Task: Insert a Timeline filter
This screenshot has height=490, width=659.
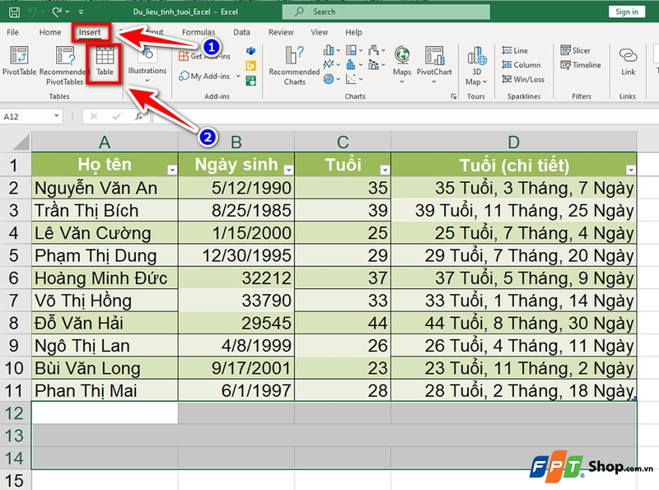Action: [x=582, y=65]
